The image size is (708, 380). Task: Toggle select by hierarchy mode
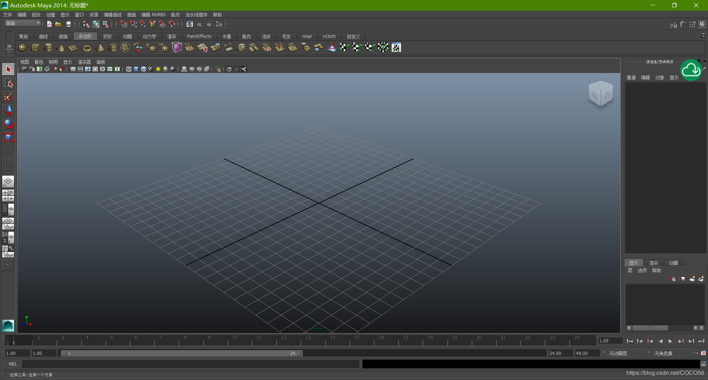[86, 24]
